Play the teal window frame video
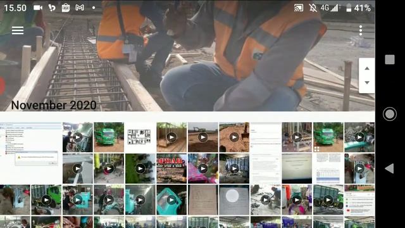Screen dimensions: 405x228 click(171, 200)
